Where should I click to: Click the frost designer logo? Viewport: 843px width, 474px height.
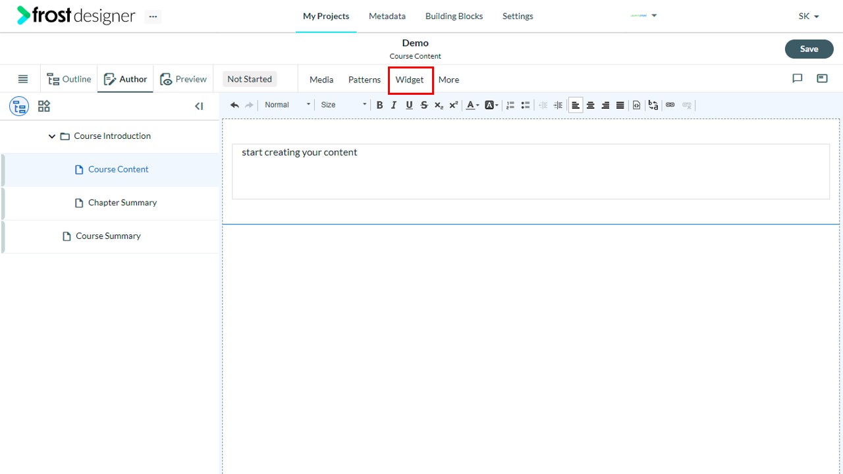(x=76, y=16)
